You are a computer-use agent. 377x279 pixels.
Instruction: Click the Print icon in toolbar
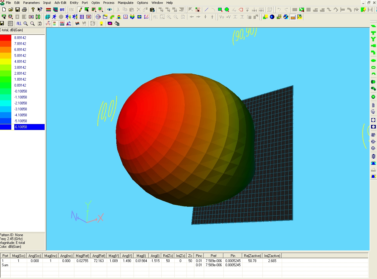click(24, 10)
